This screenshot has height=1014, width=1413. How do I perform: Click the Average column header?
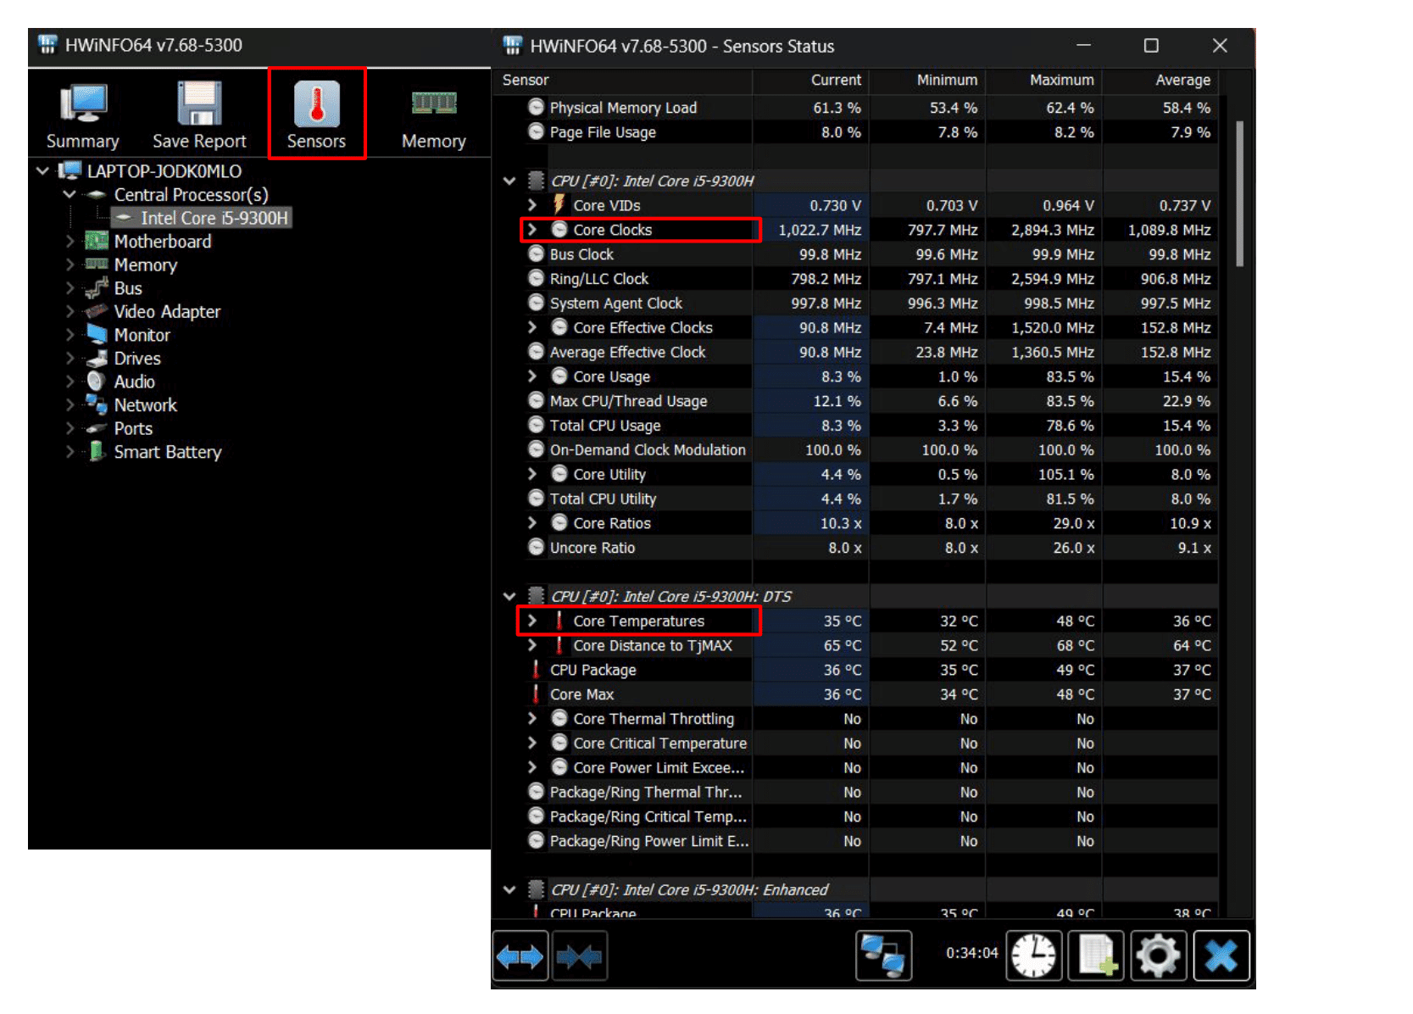coord(1160,81)
